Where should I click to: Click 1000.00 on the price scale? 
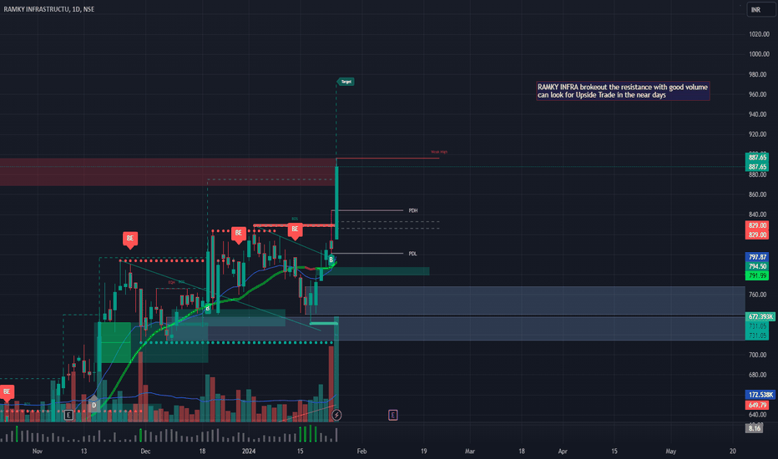click(x=759, y=54)
